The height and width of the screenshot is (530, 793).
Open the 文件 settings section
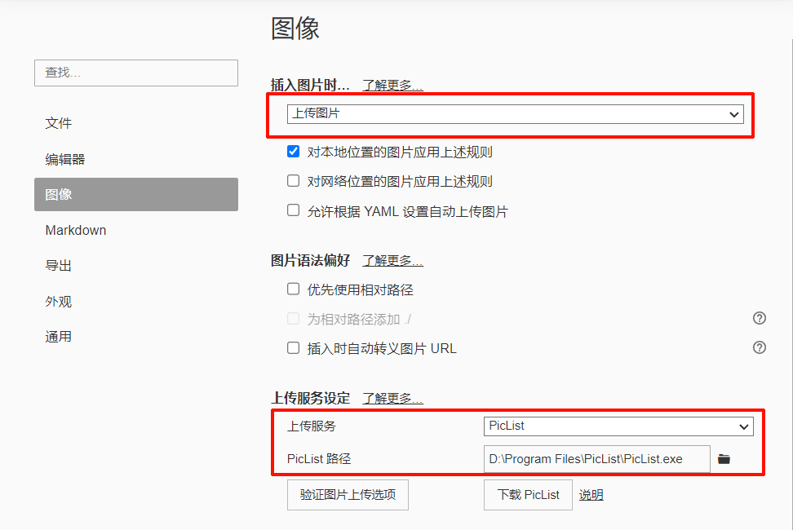(59, 123)
